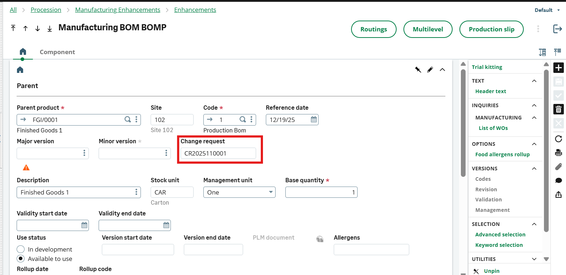Delete the current BOM record

point(558,109)
